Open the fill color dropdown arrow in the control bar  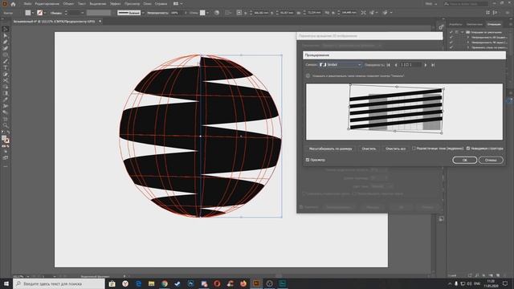coord(33,13)
